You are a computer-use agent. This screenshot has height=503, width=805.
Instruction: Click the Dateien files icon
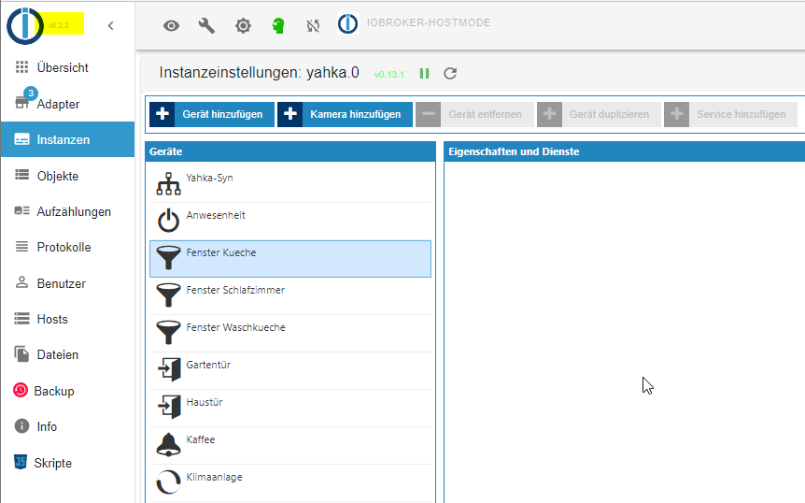coord(22,354)
